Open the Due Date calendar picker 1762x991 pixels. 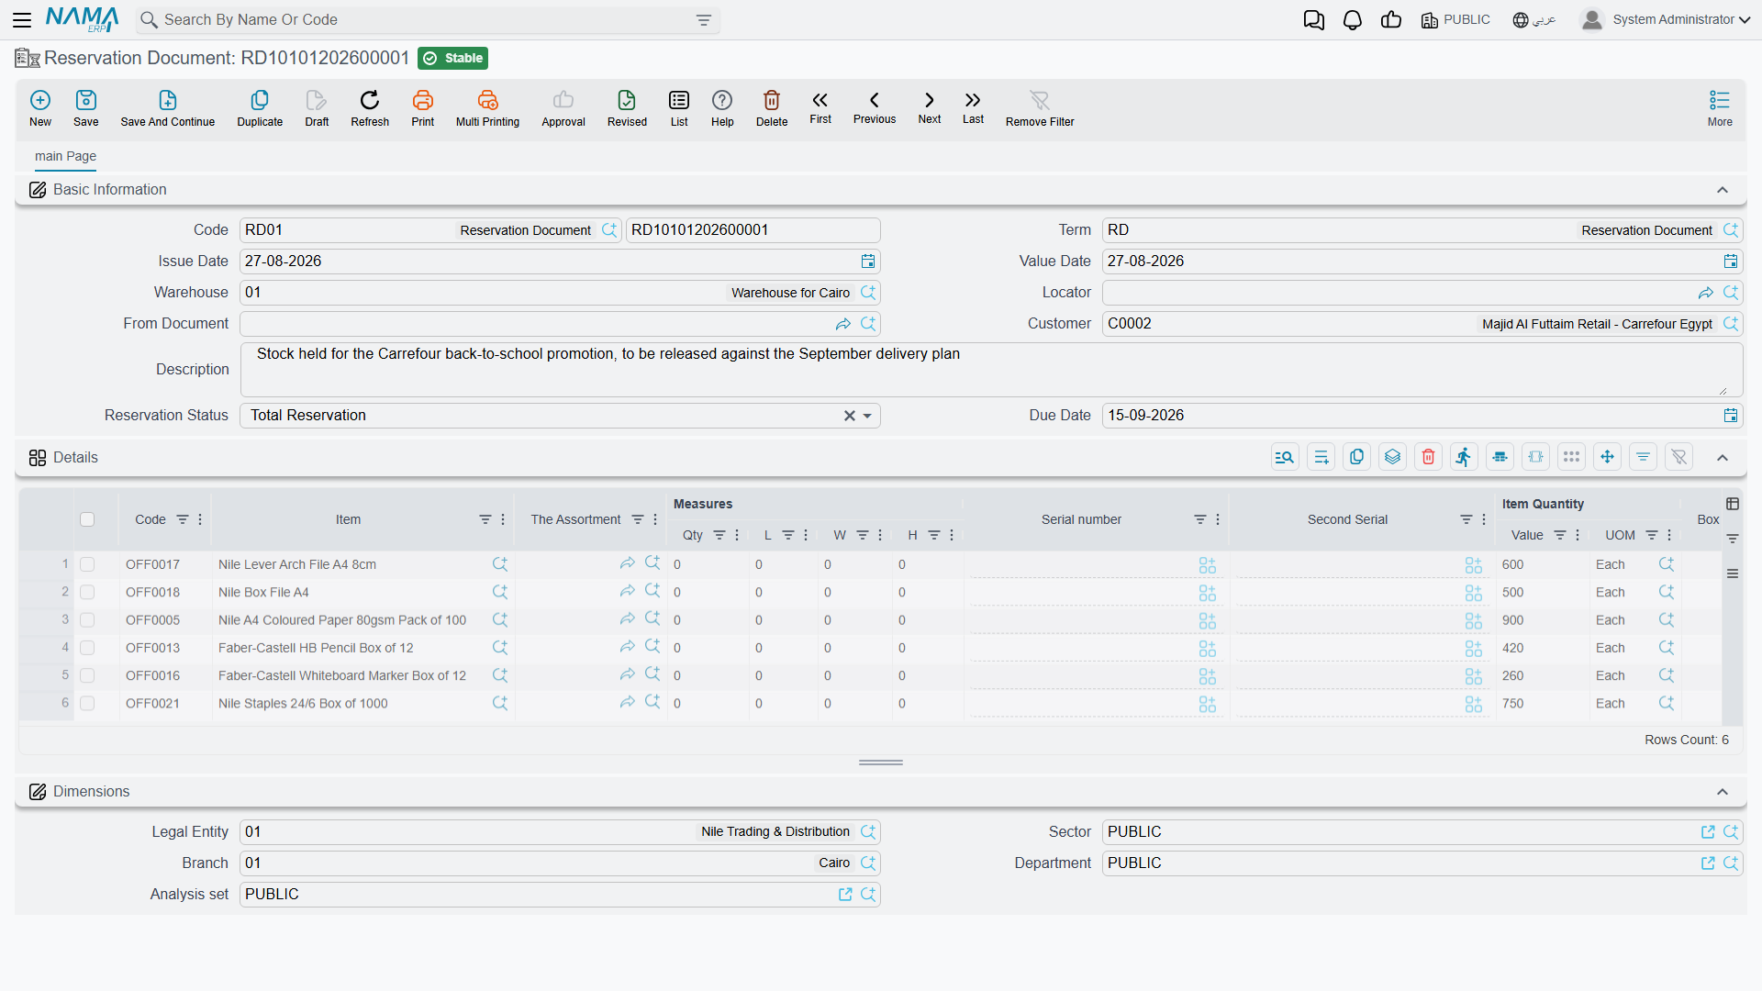pyautogui.click(x=1731, y=416)
